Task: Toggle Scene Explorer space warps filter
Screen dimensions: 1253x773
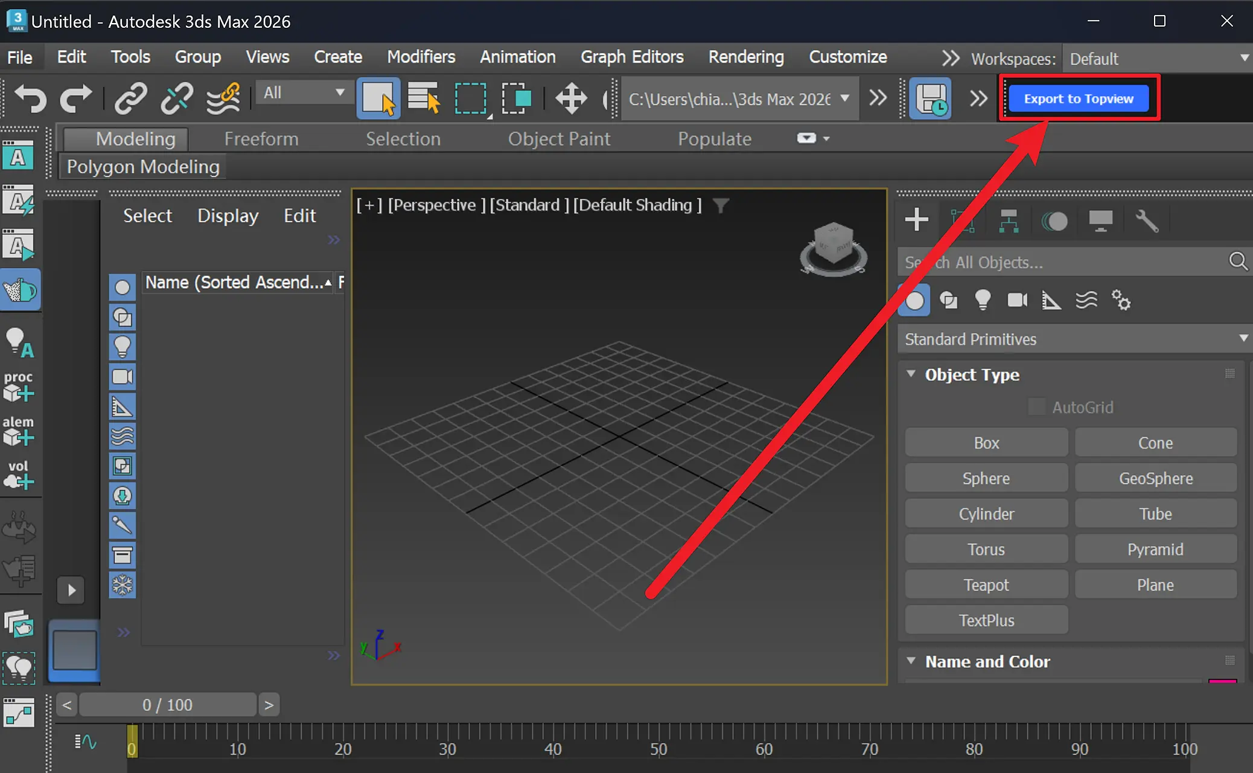Action: 122,436
